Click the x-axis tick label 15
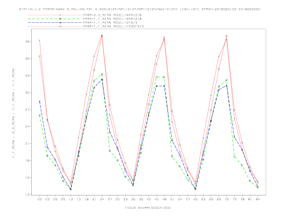The width and height of the screenshot is (281, 217). point(78,199)
